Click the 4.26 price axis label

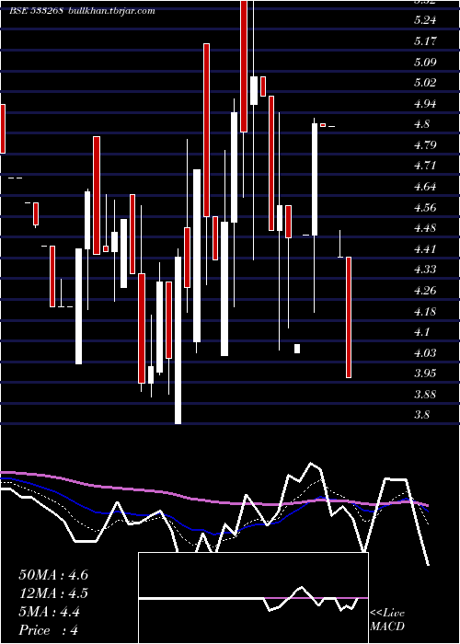point(425,291)
